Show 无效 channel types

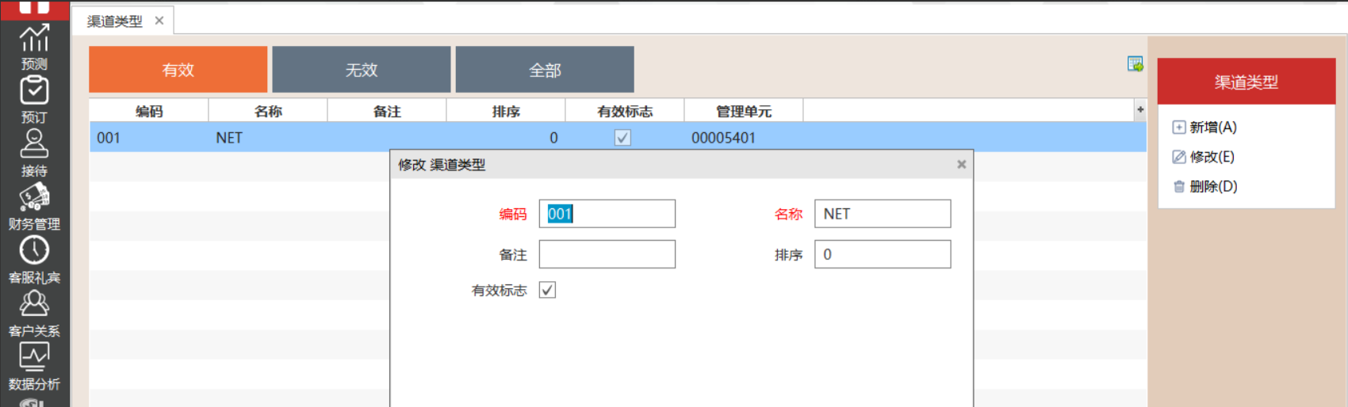pyautogui.click(x=361, y=70)
